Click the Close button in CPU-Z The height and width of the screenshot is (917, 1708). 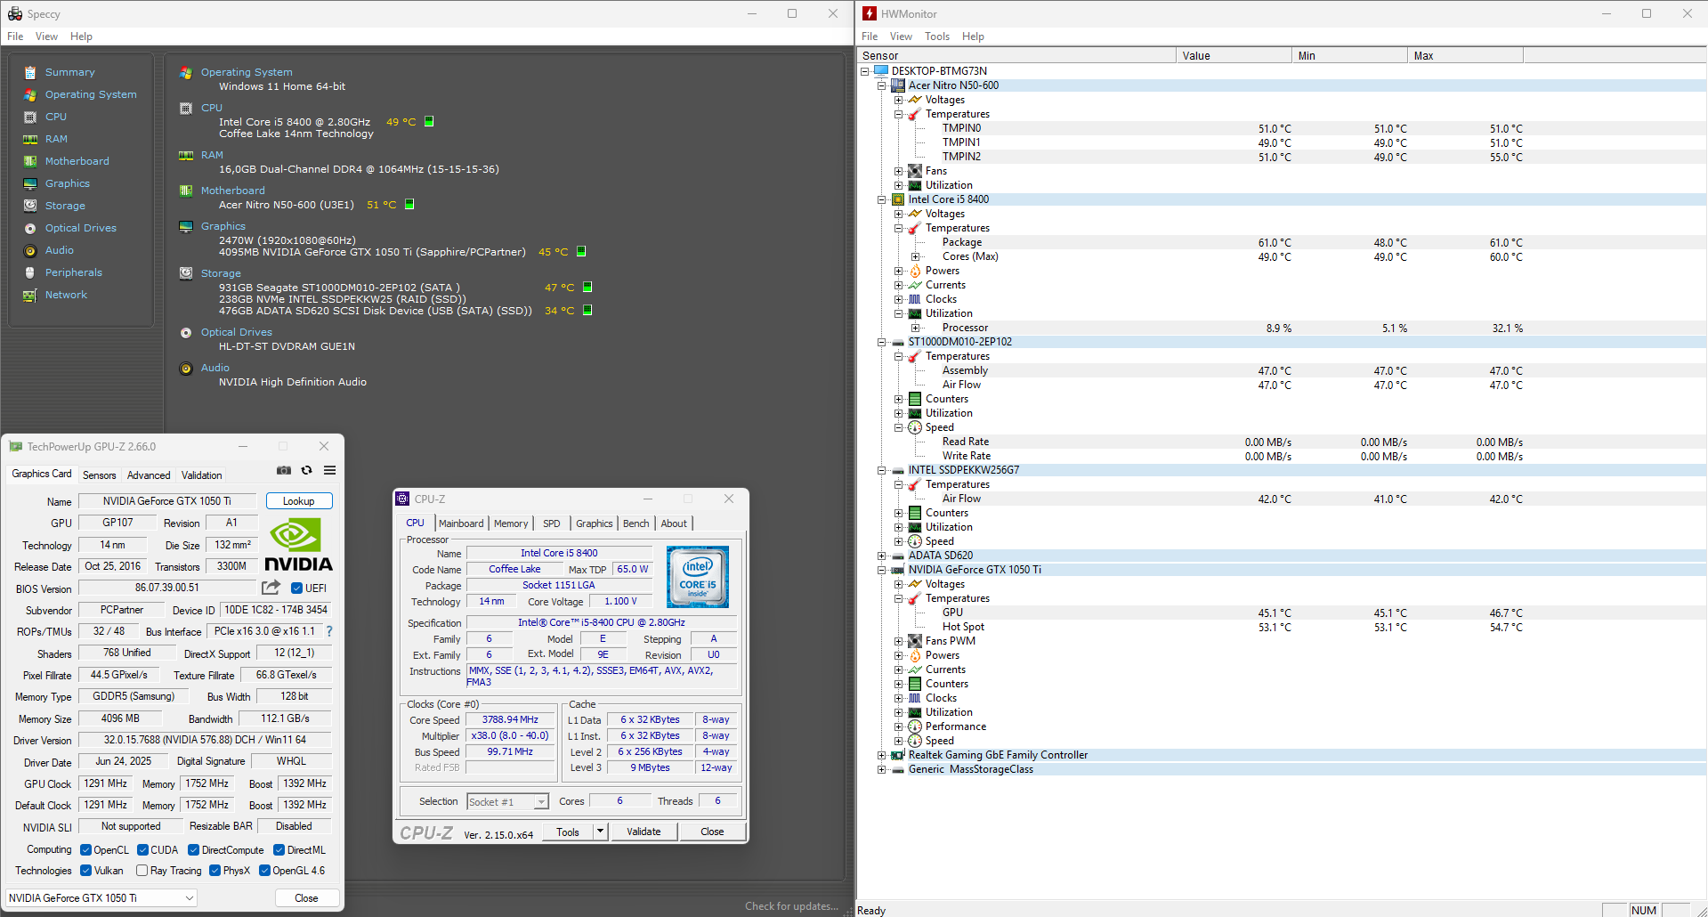tap(712, 832)
